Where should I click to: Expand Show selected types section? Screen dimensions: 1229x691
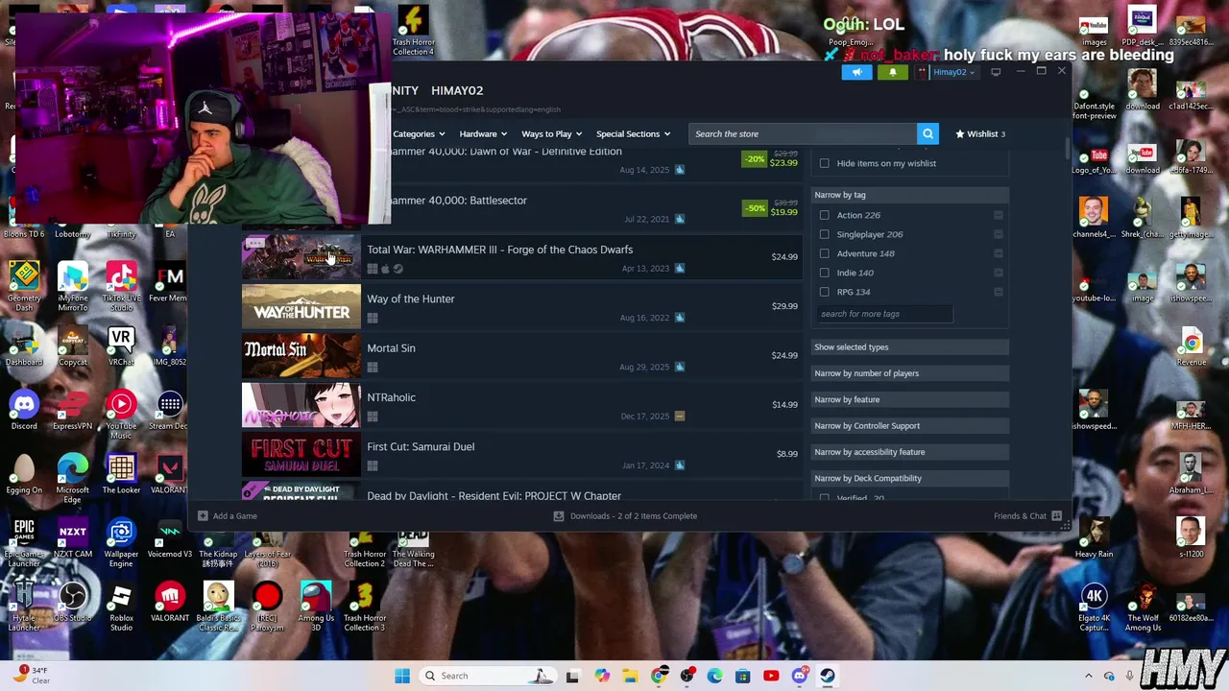click(x=909, y=347)
